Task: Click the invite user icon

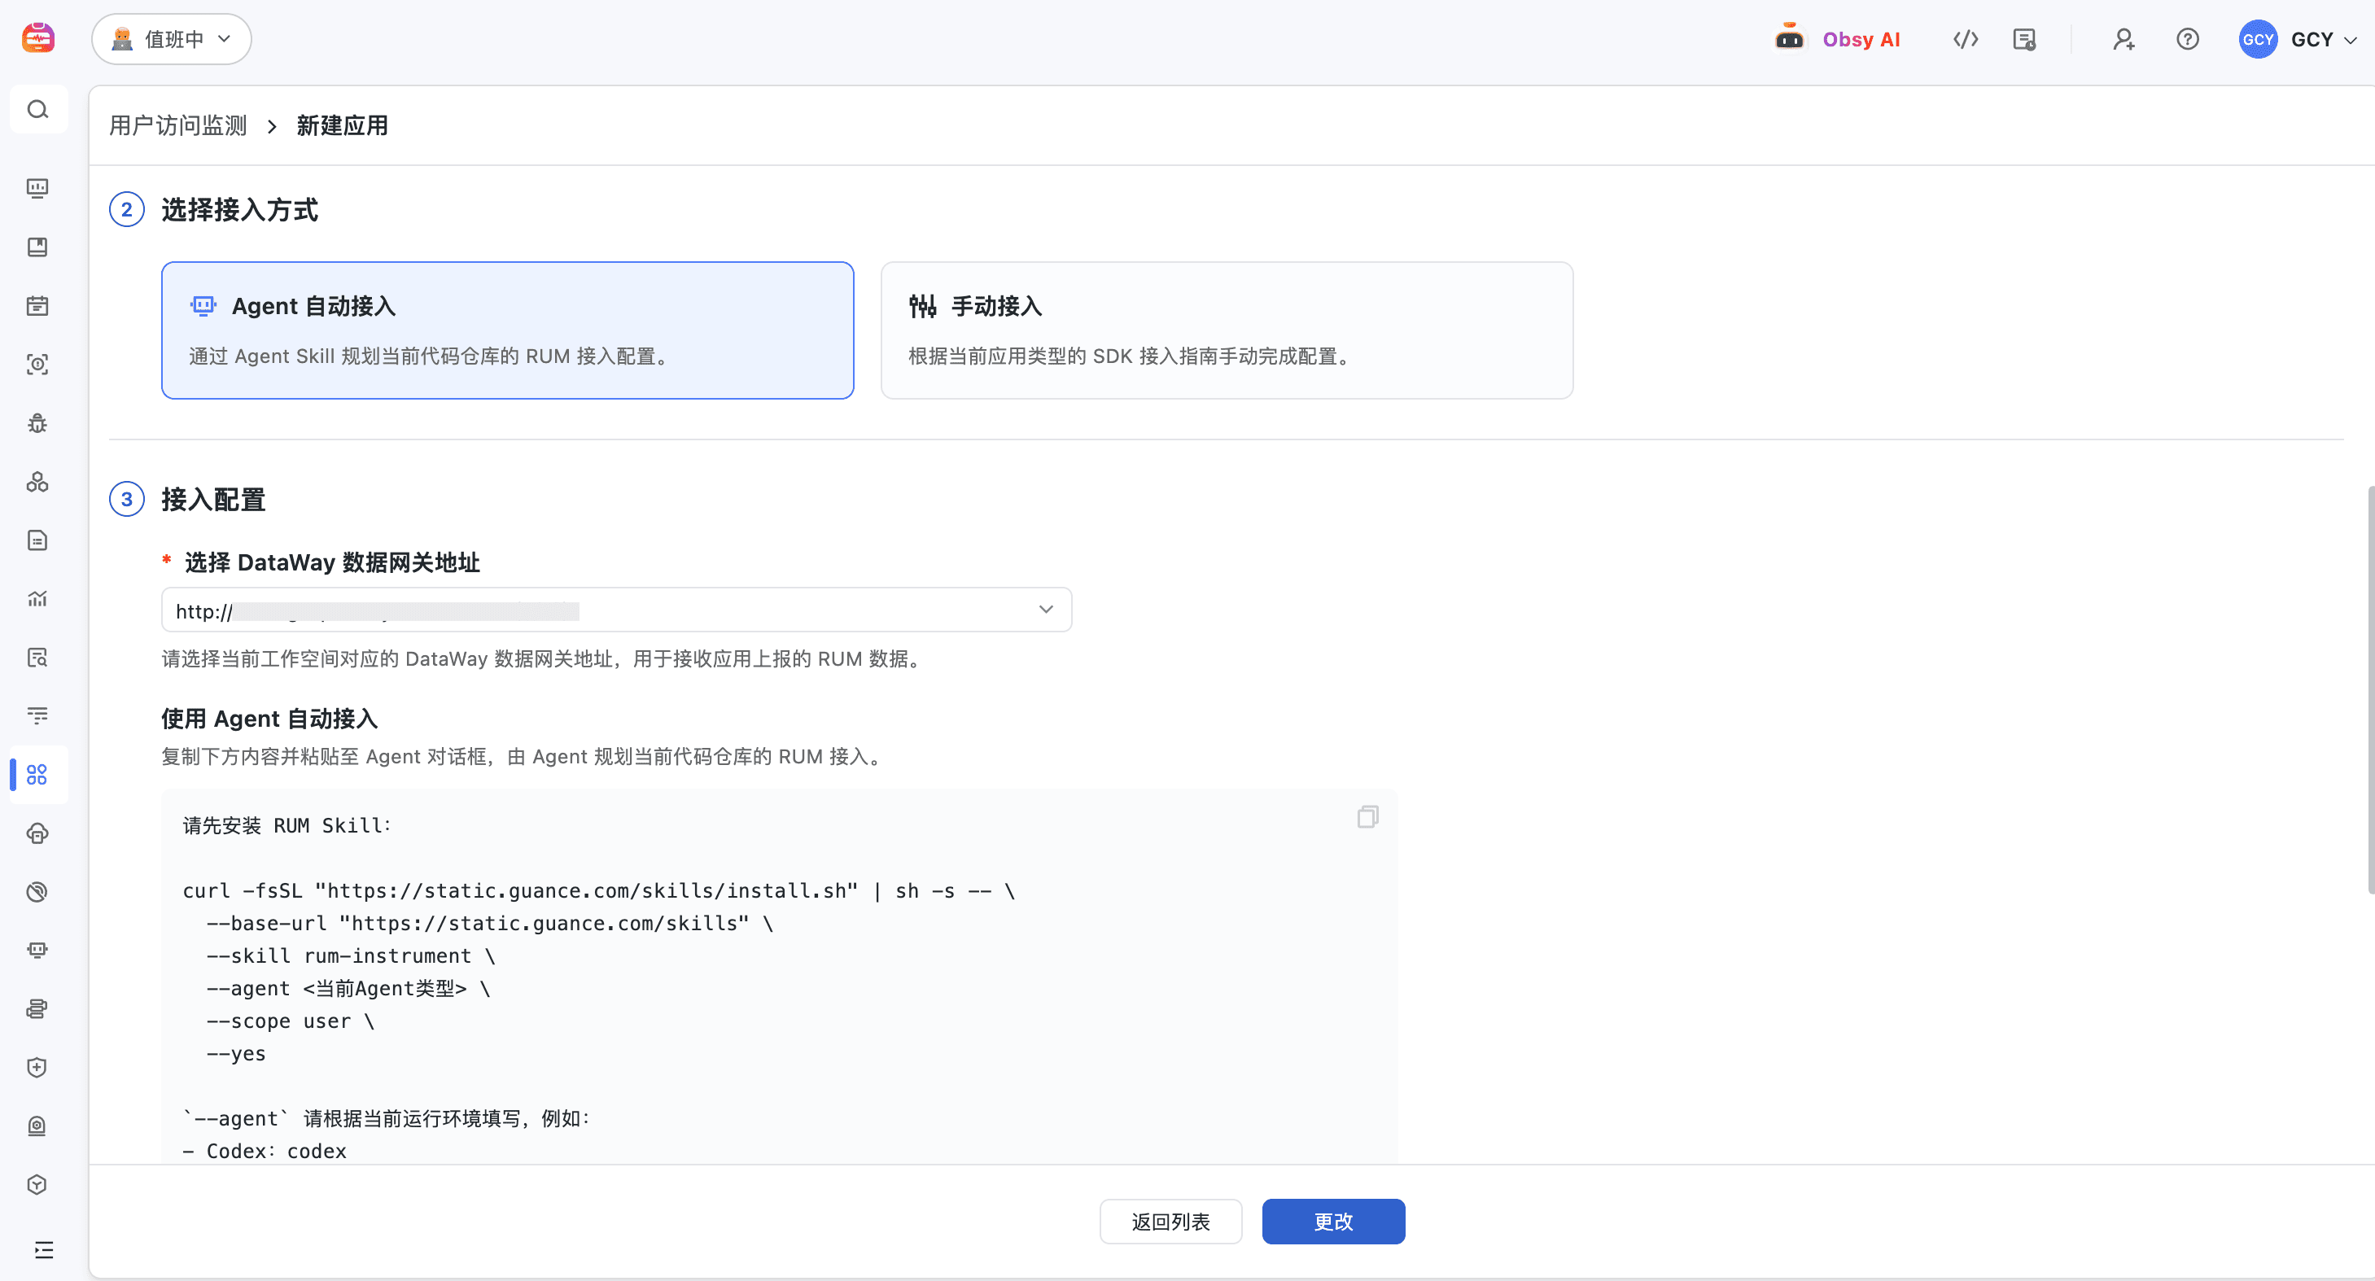Action: point(2124,39)
